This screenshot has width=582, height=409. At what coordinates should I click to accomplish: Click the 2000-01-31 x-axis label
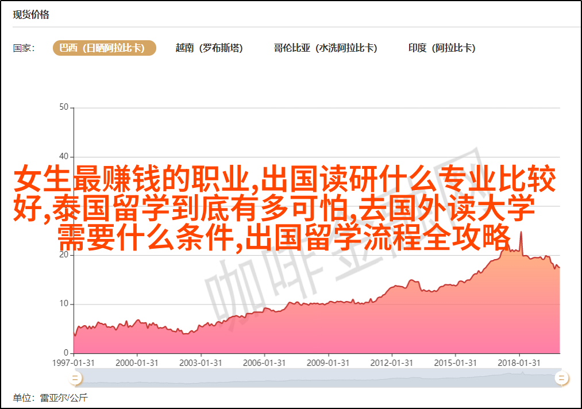[137, 363]
